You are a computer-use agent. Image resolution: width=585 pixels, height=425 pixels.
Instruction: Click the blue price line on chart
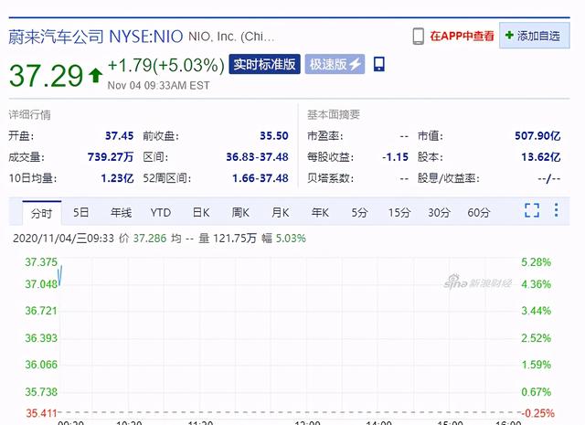pos(60,276)
